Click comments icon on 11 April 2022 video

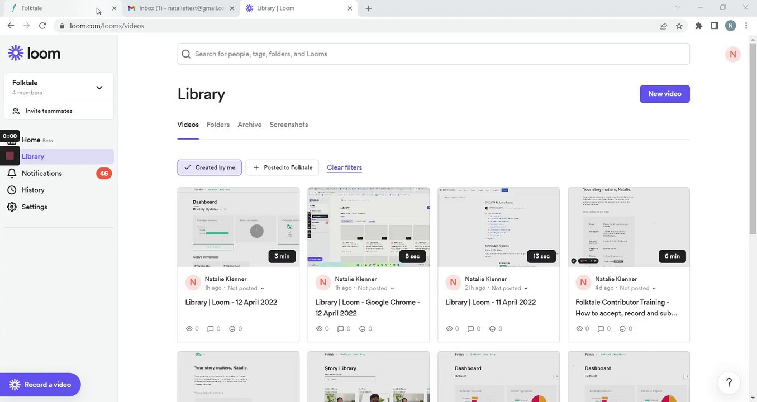471,329
